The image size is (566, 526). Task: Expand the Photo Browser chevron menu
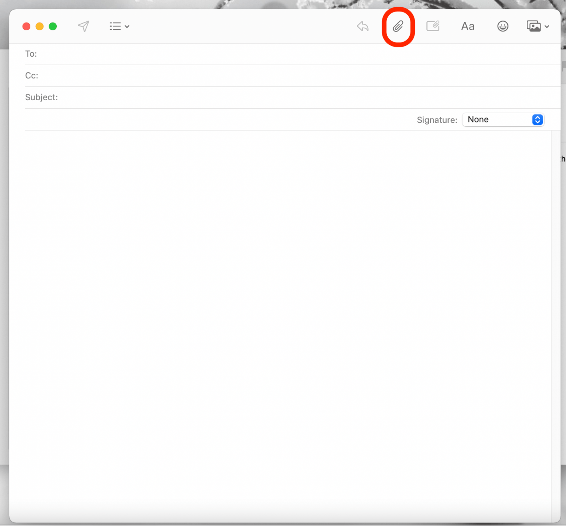pyautogui.click(x=547, y=27)
